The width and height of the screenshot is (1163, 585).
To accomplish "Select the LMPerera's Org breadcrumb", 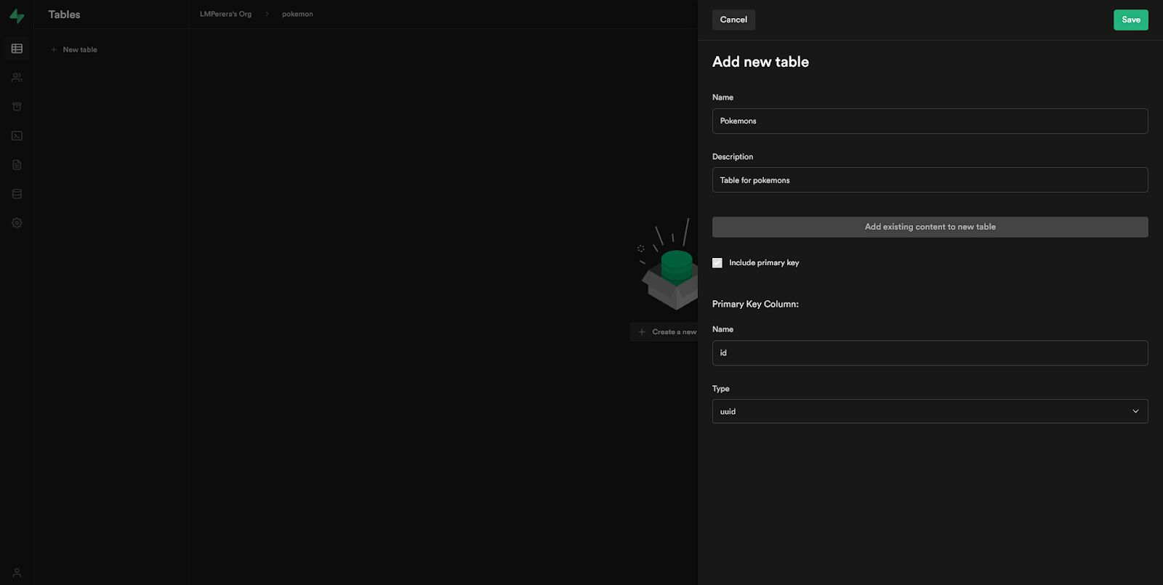I will tap(225, 14).
